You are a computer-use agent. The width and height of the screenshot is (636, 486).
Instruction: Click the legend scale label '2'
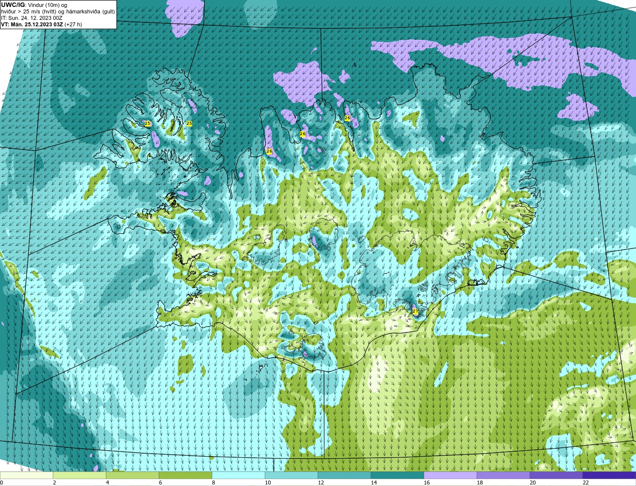(x=54, y=483)
